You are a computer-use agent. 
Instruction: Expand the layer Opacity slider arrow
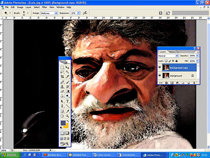coord(197,56)
